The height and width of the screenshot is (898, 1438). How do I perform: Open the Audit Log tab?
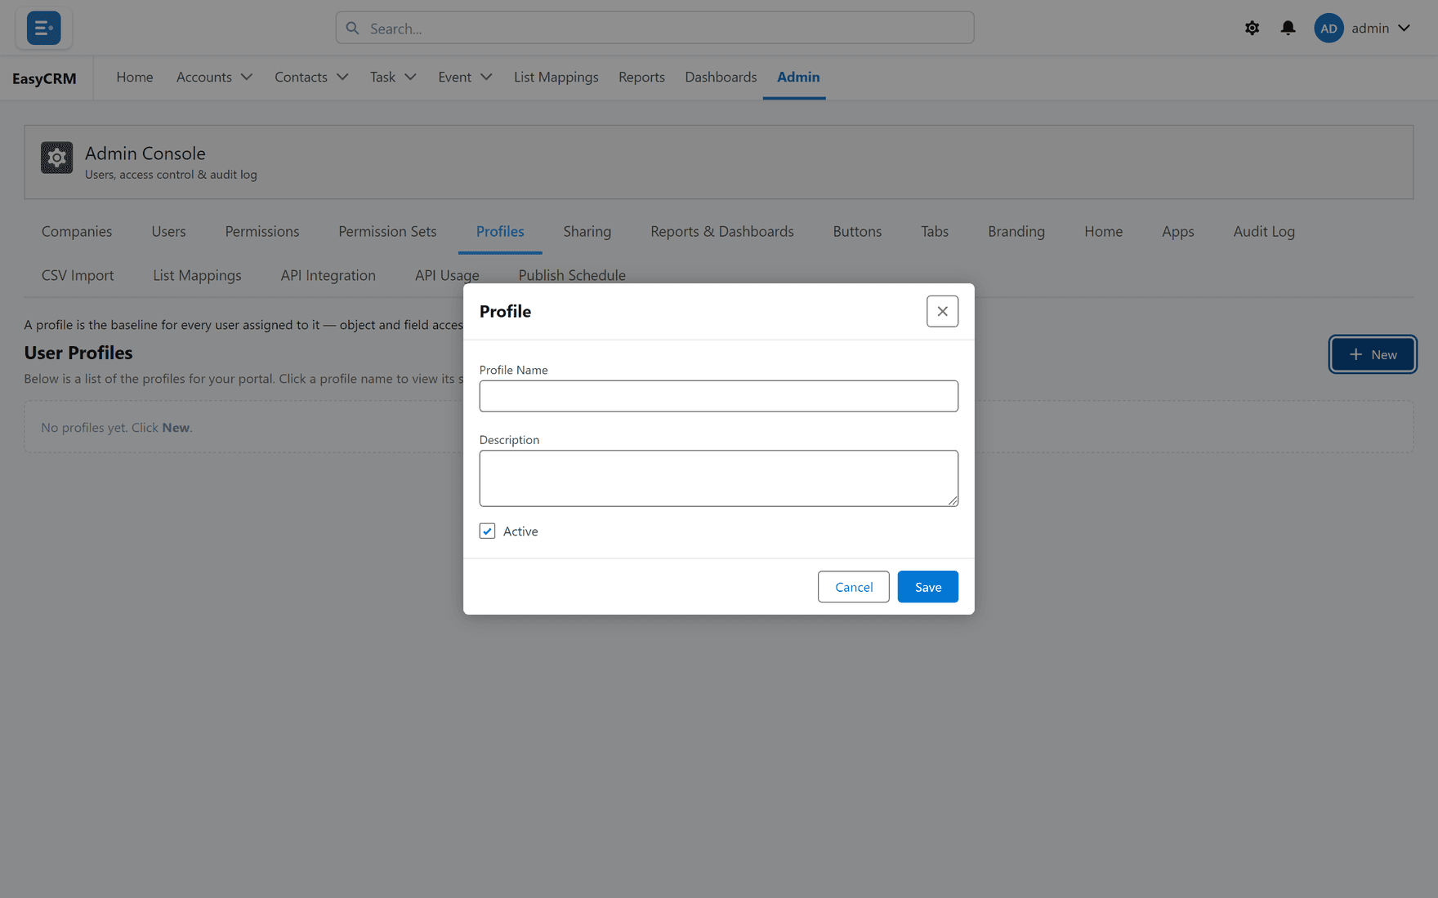coord(1264,231)
